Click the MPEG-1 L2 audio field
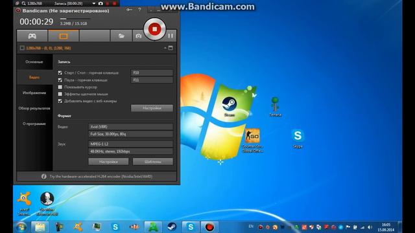This screenshot has width=415, height=233. point(131,144)
